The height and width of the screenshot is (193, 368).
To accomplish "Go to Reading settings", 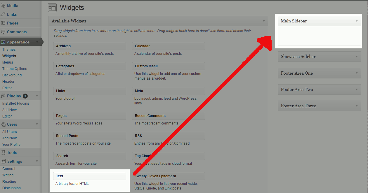I will click(x=9, y=181).
